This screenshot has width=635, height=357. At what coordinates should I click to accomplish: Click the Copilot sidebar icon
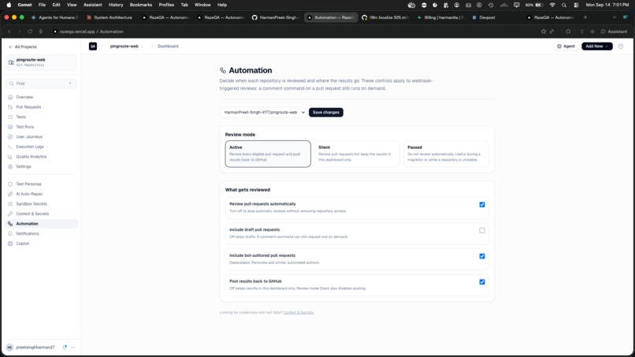(10, 244)
